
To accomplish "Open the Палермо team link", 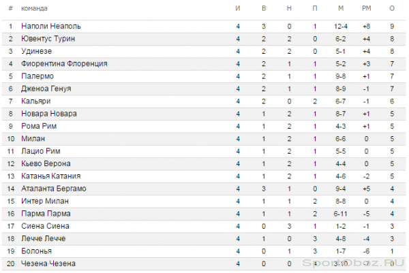I will click(x=37, y=76).
